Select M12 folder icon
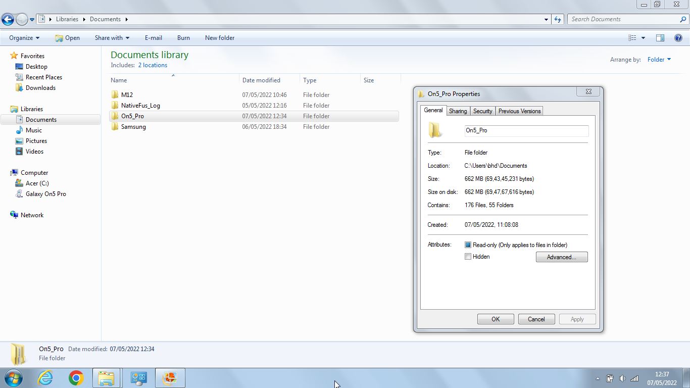Screen dimensions: 690x388 115,94
